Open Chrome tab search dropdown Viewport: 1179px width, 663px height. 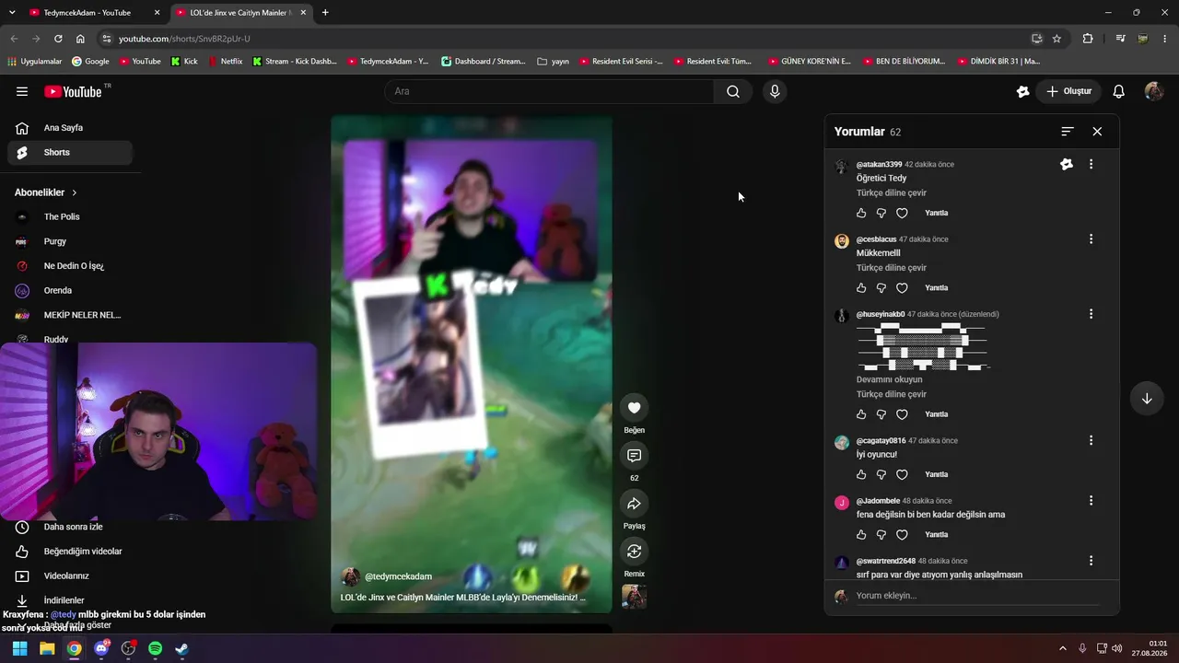point(12,13)
